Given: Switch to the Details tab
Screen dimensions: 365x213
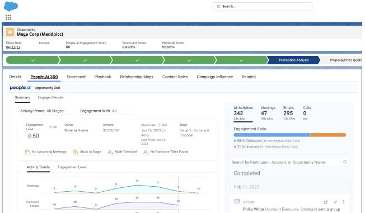Looking at the screenshot, I should pos(15,77).
